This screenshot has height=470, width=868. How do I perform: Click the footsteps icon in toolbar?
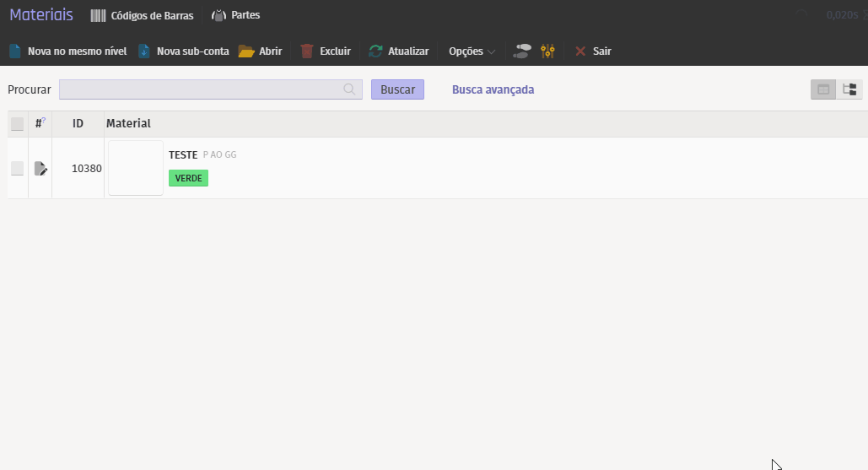coord(523,51)
